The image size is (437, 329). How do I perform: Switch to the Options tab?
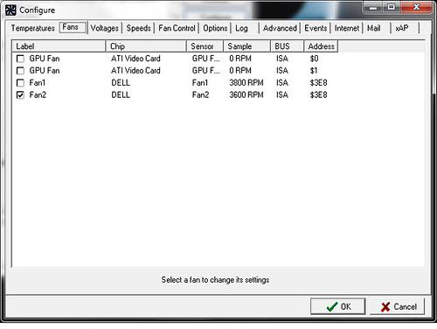pos(215,28)
